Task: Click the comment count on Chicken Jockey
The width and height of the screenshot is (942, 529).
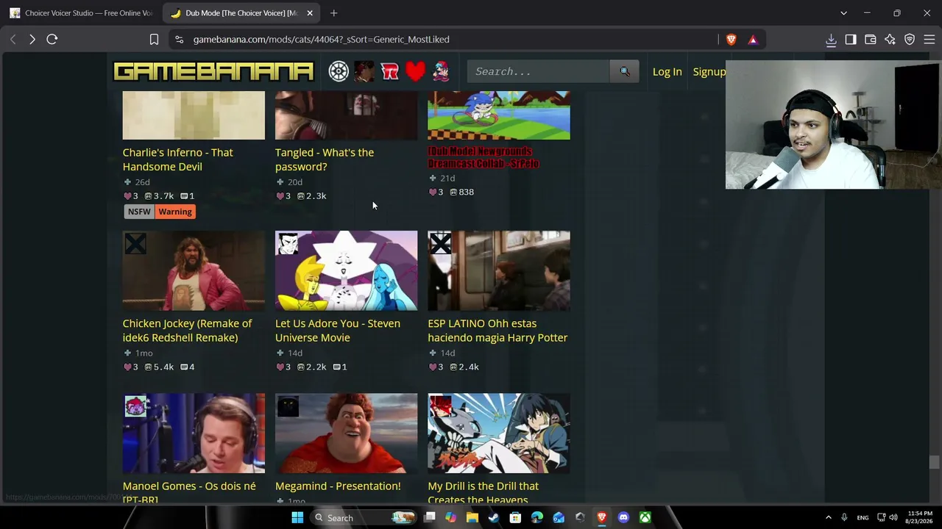Action: tap(187, 367)
